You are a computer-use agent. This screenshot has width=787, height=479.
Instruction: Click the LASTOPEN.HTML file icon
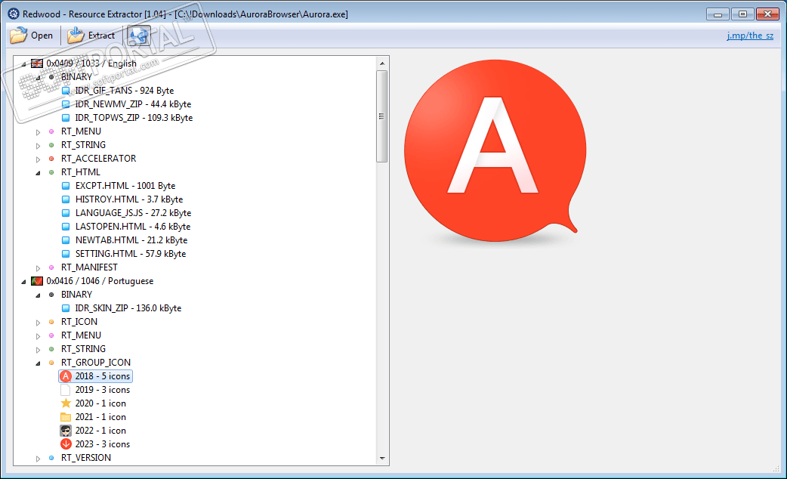pos(66,227)
